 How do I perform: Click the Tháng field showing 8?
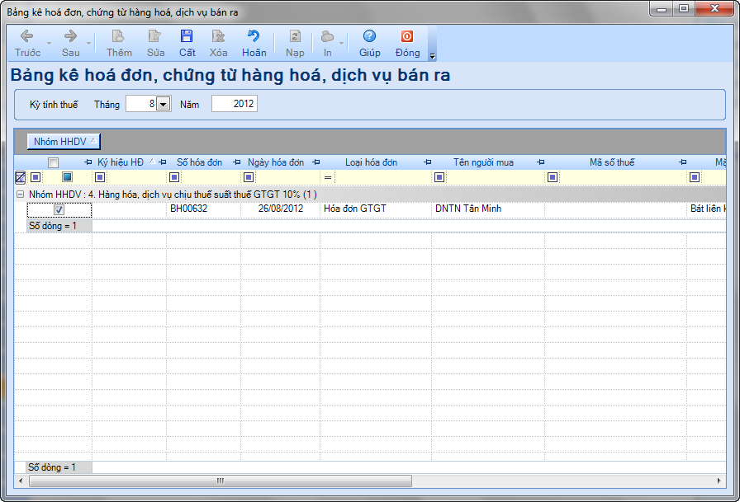point(140,104)
